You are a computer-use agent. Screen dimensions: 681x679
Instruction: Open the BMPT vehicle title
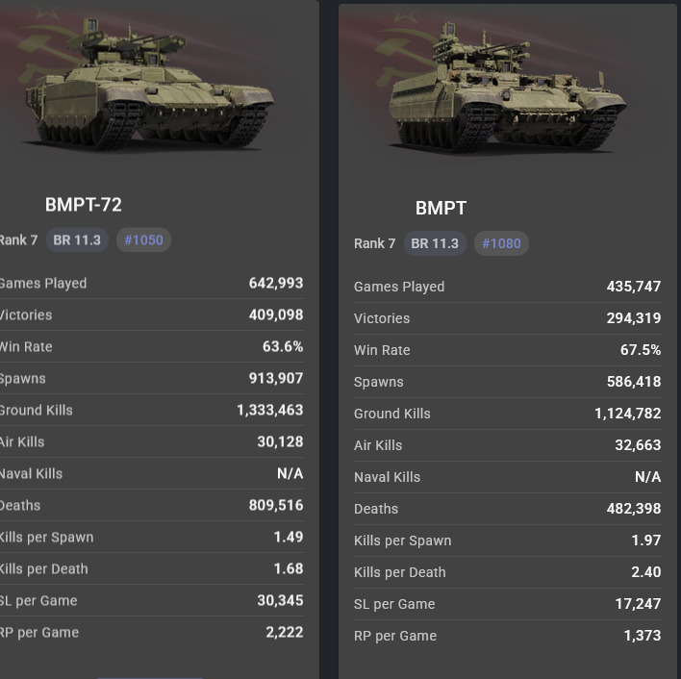[x=441, y=209]
